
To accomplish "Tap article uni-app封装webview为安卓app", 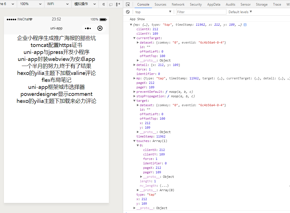I will pos(57,59).
